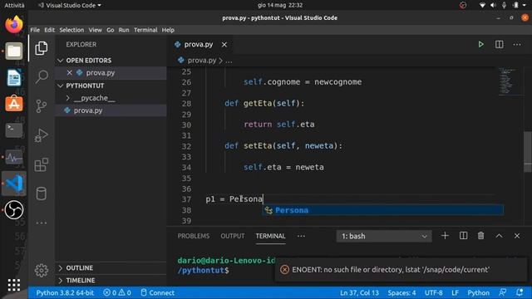This screenshot has height=299, width=532.
Task: Open the Run menu
Action: 124,30
